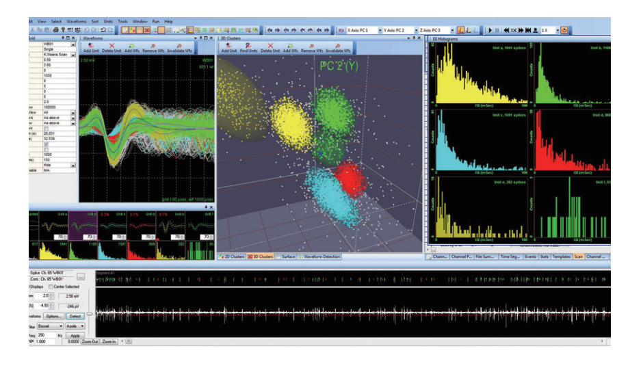This screenshot has width=630, height=383.
Task: Click the yellow Unit a ISI histogram
Action: (482, 74)
